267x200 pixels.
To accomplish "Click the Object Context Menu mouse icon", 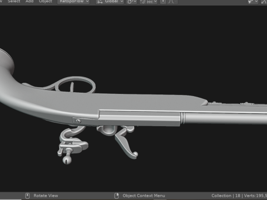I will (x=116, y=196).
